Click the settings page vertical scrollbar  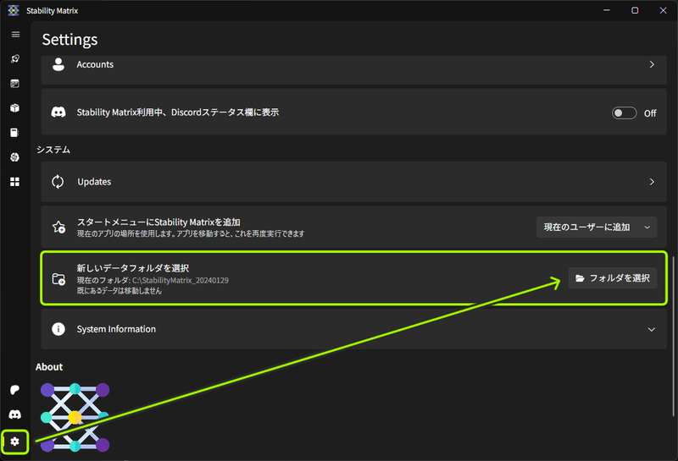(x=673, y=337)
